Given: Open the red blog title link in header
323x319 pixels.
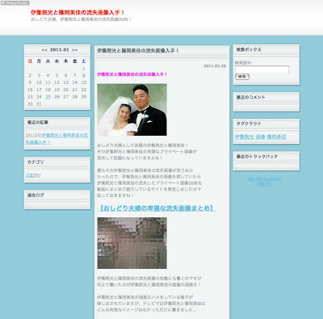Looking at the screenshot, I should pos(78,12).
